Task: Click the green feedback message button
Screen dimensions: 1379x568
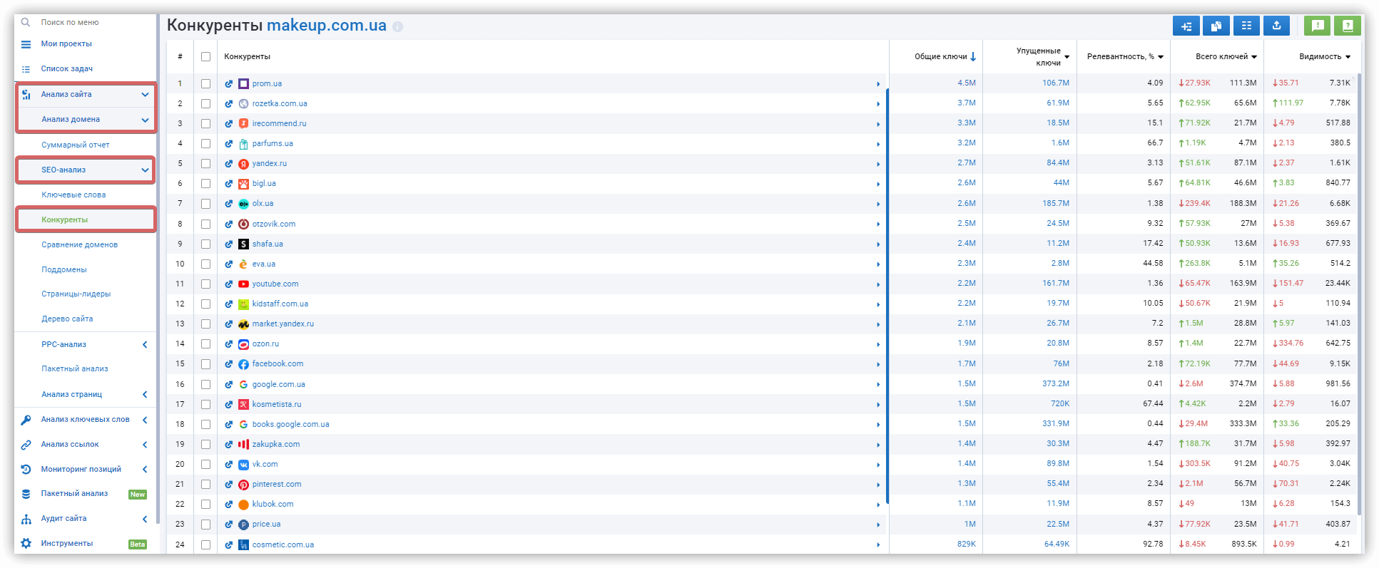Action: [x=1317, y=26]
